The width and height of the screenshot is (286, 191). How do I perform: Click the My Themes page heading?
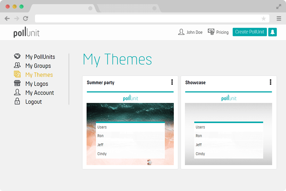[x=117, y=60]
